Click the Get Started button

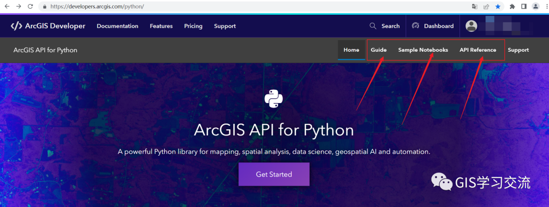[x=274, y=174]
